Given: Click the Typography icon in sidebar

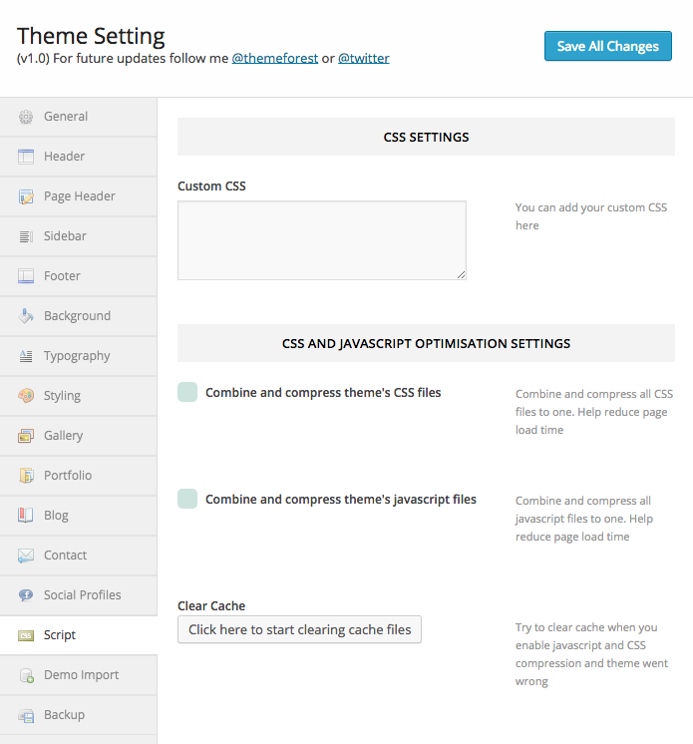Looking at the screenshot, I should [26, 356].
